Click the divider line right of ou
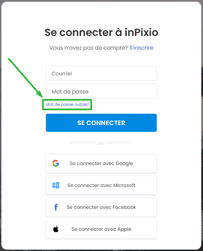Image resolution: width=203 pixels, height=251 pixels. pyautogui.click(x=120, y=143)
